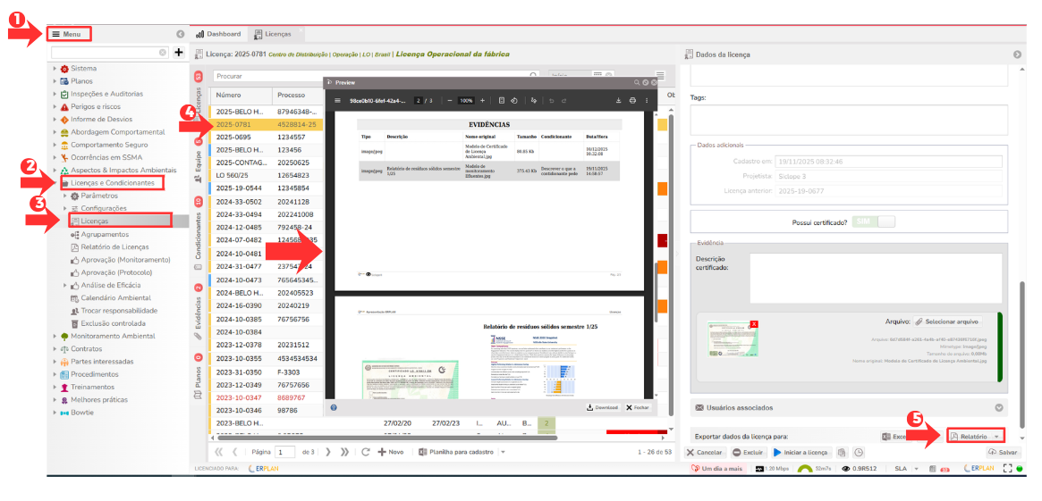Open the Relatório export dropdown
Viewport: 1042px width, 501px height.
tap(995, 437)
